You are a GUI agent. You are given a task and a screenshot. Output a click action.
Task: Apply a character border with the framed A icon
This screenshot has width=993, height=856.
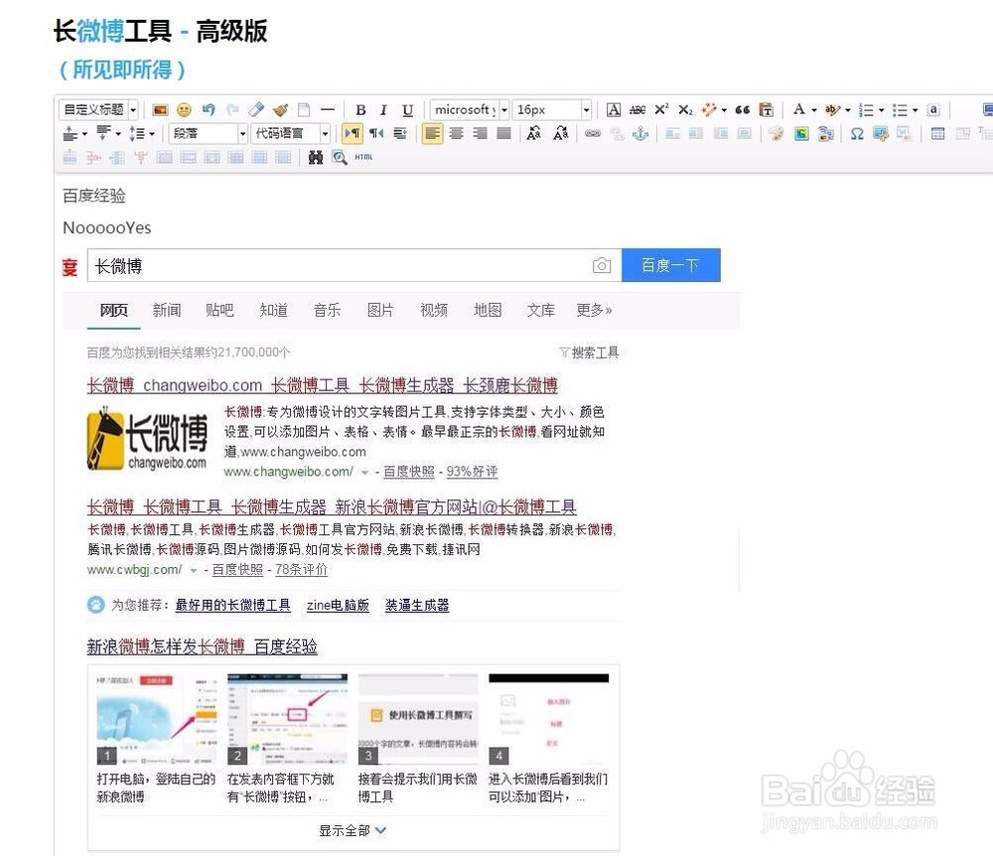[614, 109]
